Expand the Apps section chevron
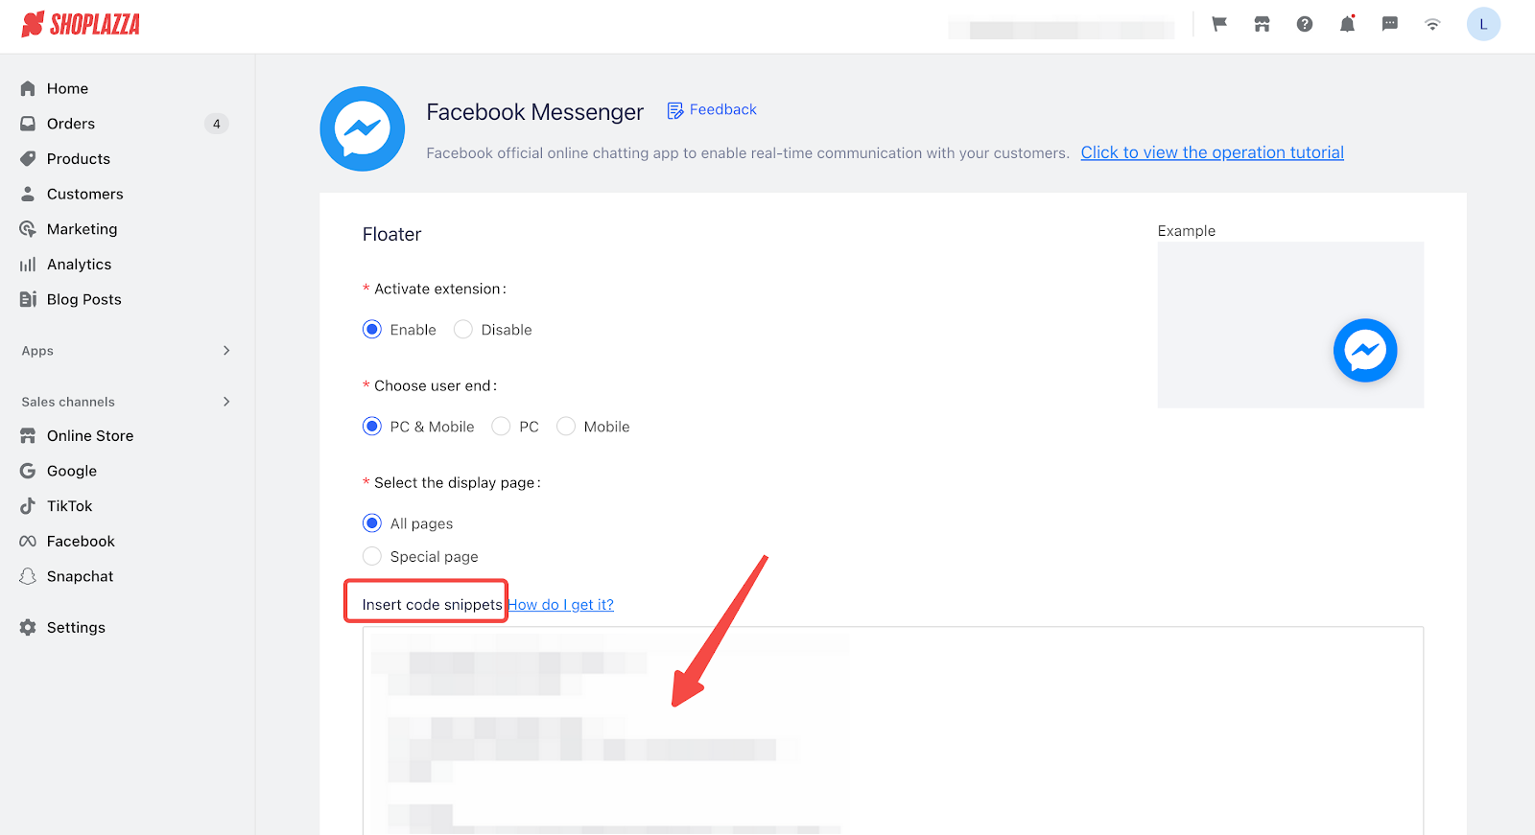Image resolution: width=1535 pixels, height=835 pixels. (x=226, y=351)
